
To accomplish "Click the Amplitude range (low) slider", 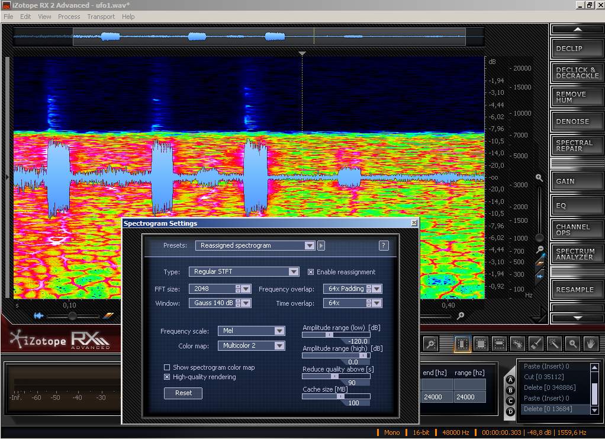I will 336,335.
